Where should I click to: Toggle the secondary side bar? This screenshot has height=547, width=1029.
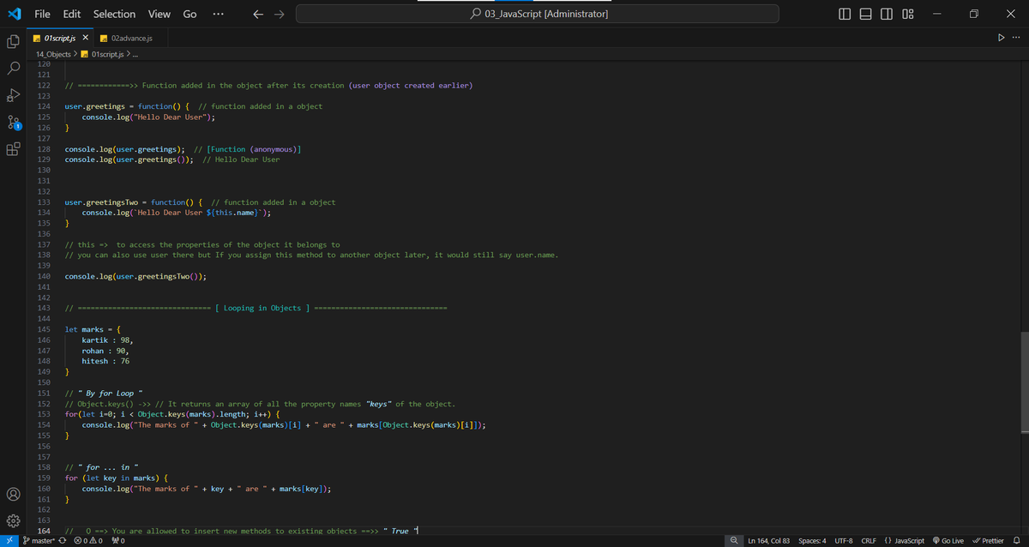(887, 14)
